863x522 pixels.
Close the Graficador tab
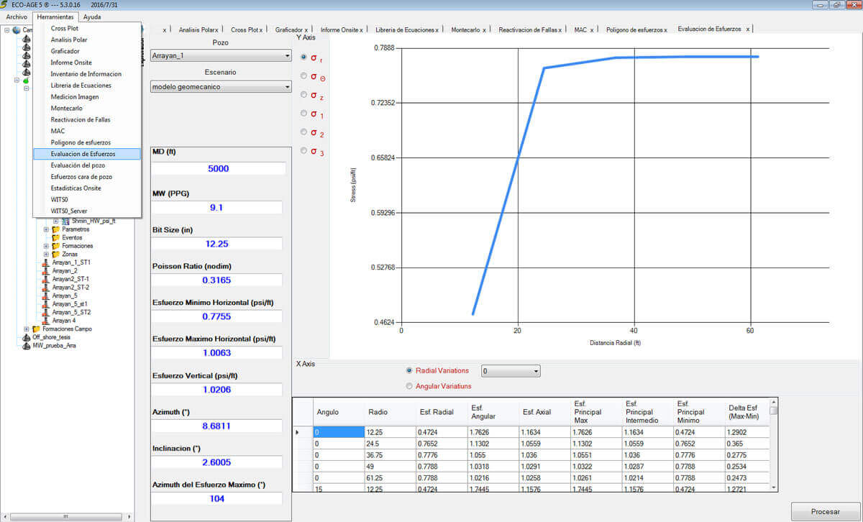point(306,29)
